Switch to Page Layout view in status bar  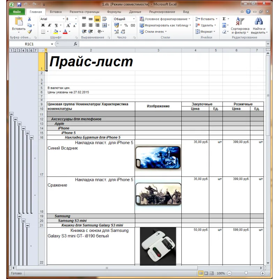[206, 273]
